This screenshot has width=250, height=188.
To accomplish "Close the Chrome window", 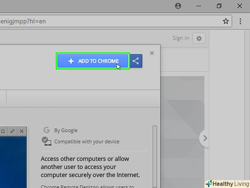I will click(240, 6).
